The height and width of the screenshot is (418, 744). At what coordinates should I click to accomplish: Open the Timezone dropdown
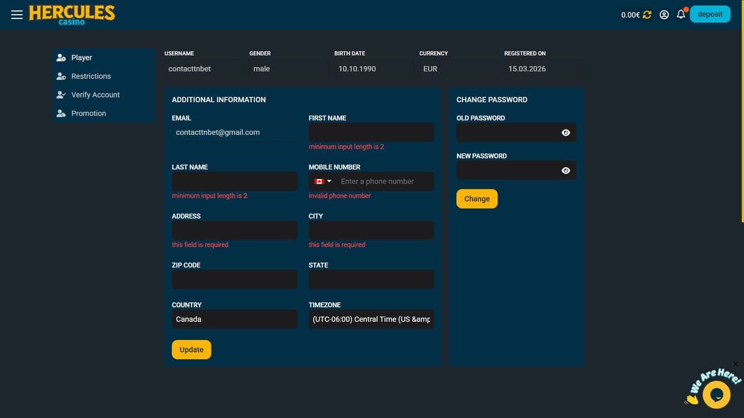(x=371, y=320)
